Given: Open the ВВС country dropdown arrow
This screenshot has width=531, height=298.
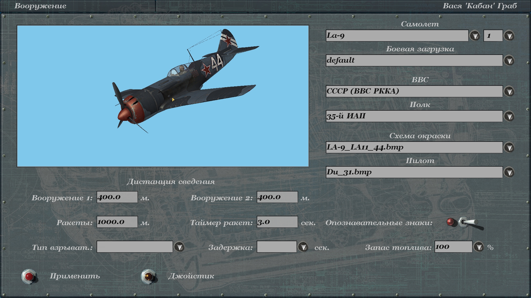Looking at the screenshot, I should [509, 91].
